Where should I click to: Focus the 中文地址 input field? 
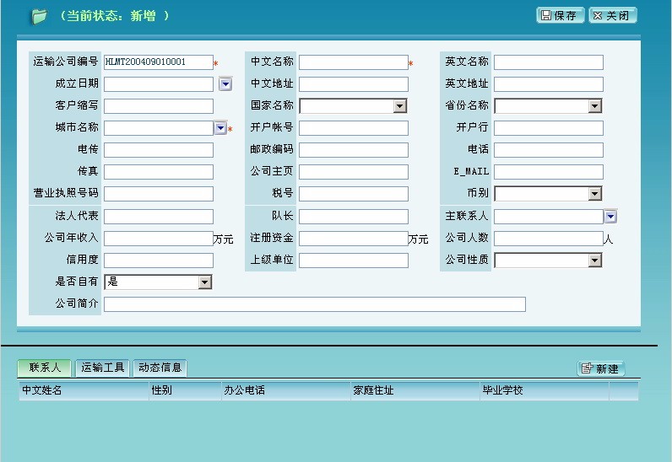click(354, 84)
